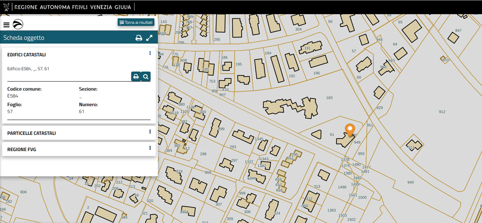This screenshot has width=482, height=223.
Task: Click the building on parcel 191
Action: coord(311,47)
